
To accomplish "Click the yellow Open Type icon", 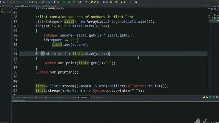I will coord(91,2).
